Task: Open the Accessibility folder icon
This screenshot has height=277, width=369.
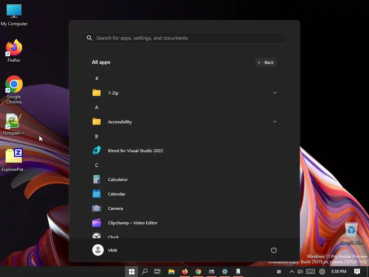Action: (x=97, y=122)
